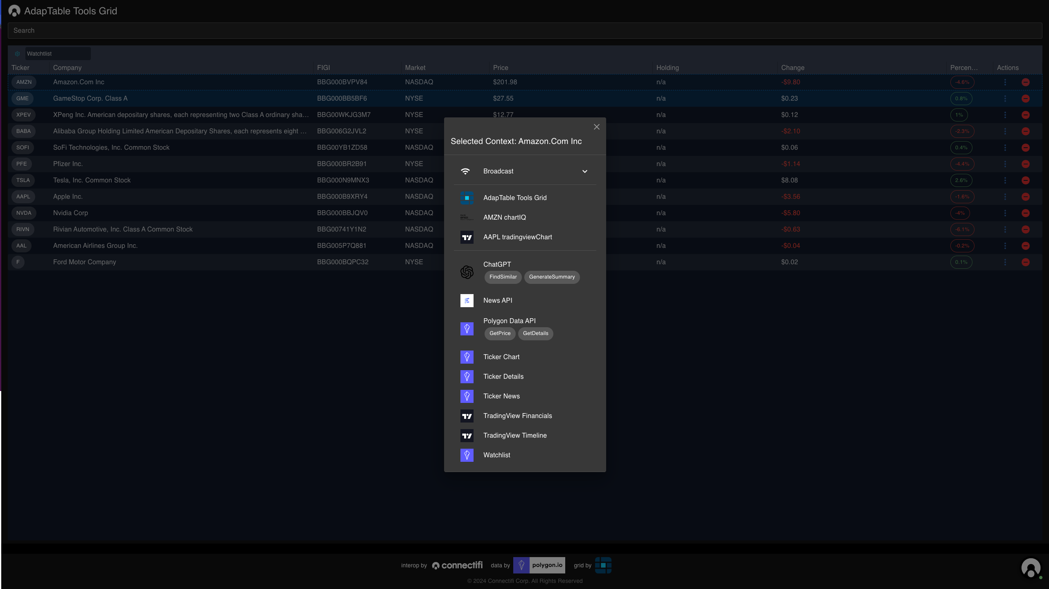Click the FindSimilar chip
Viewport: 1049px width, 589px height.
point(503,277)
